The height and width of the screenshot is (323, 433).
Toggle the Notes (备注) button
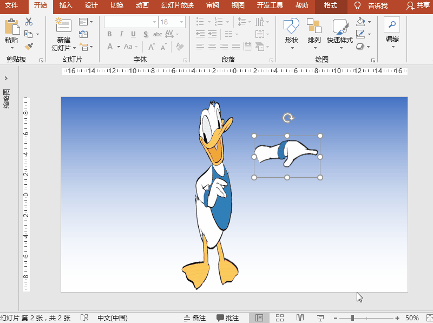tap(195, 318)
